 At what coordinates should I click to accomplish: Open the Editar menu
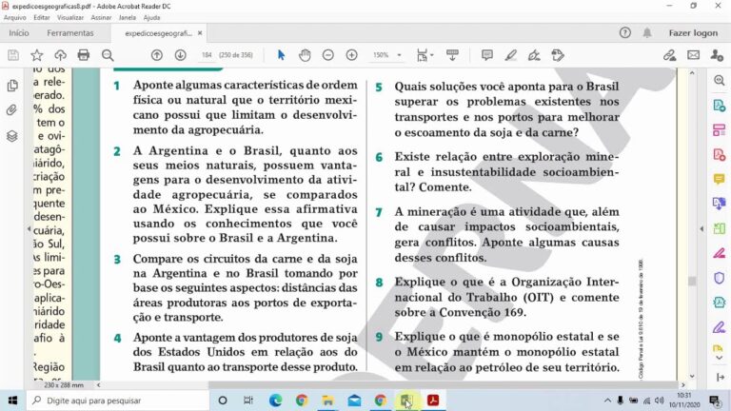tap(42, 18)
